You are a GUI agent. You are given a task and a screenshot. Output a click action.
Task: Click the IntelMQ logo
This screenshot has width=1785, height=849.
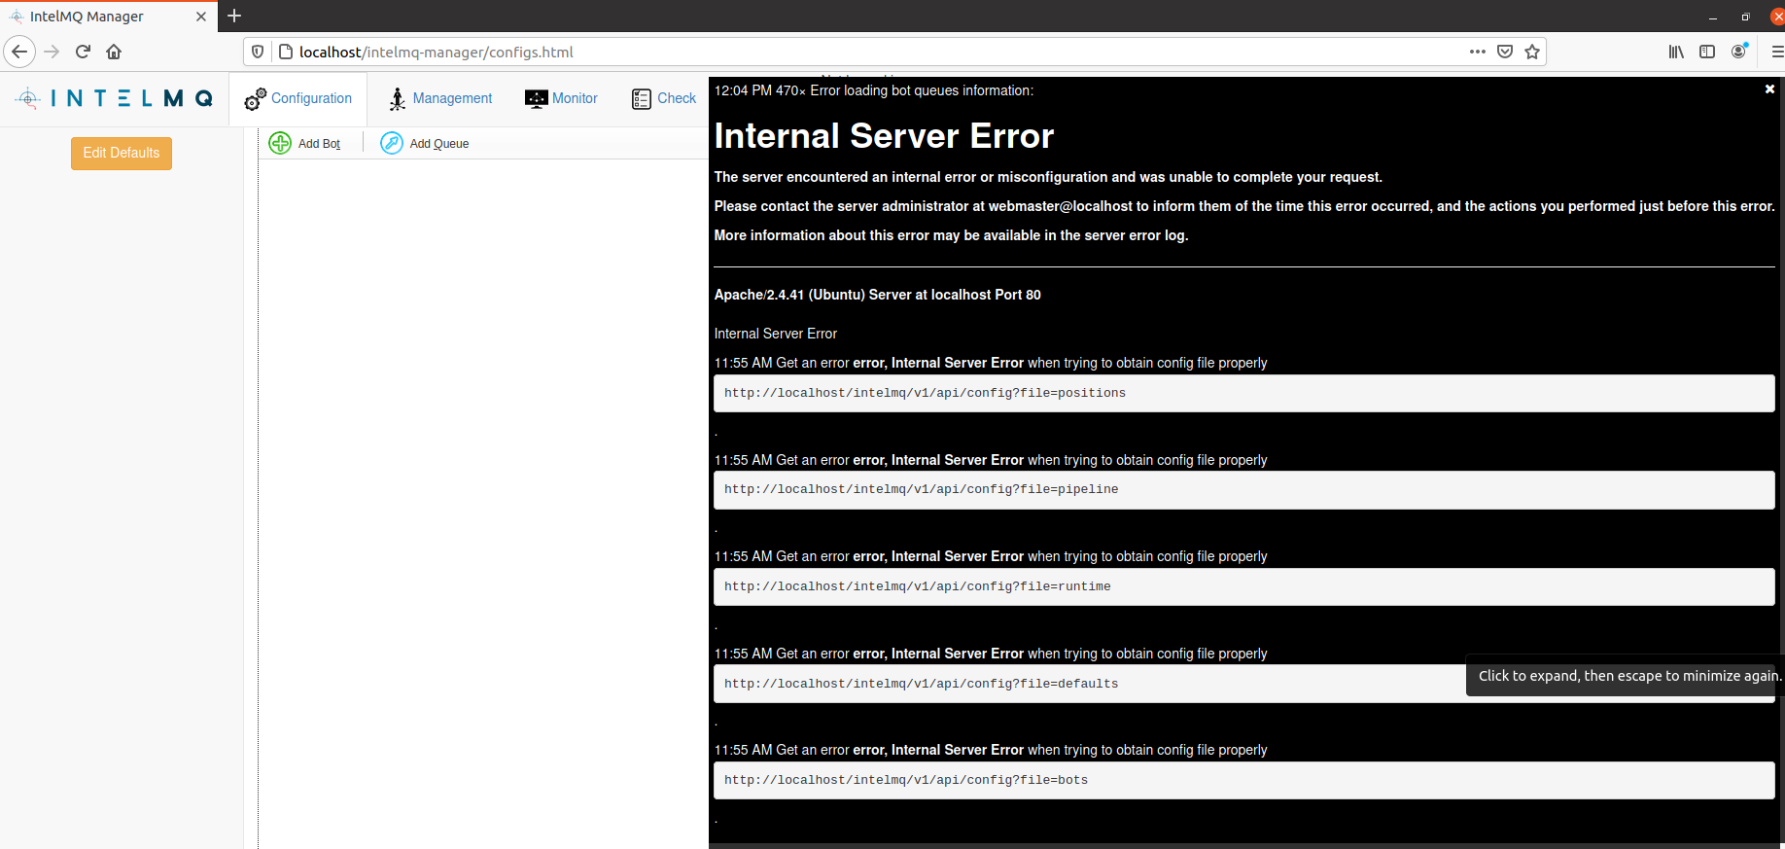click(114, 98)
